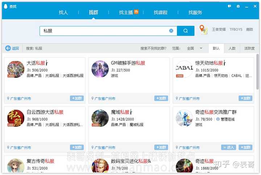Join the 白云西游大话私服 group
261x175 pixels.
[77, 147]
